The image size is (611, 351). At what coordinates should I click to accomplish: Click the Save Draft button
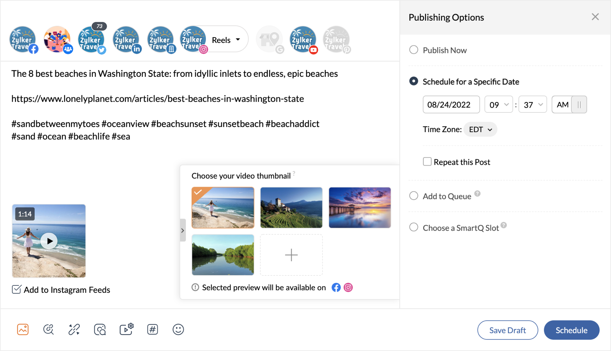click(507, 330)
